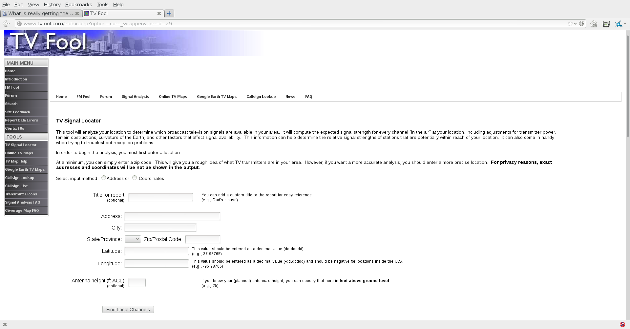
Task: Go back with the browser back arrow
Action: (x=6, y=24)
